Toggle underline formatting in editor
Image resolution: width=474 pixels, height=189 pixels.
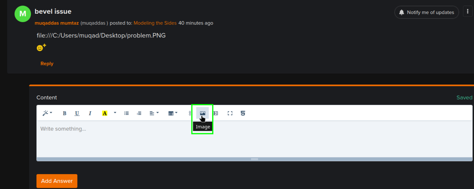tap(77, 113)
